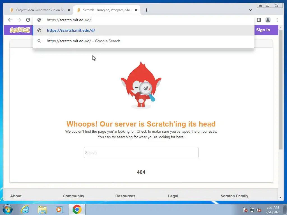Choose the Google Search suggestion row

point(143,41)
